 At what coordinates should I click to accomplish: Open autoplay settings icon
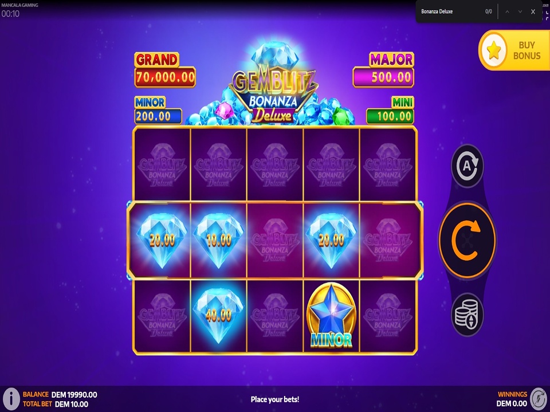pyautogui.click(x=467, y=166)
